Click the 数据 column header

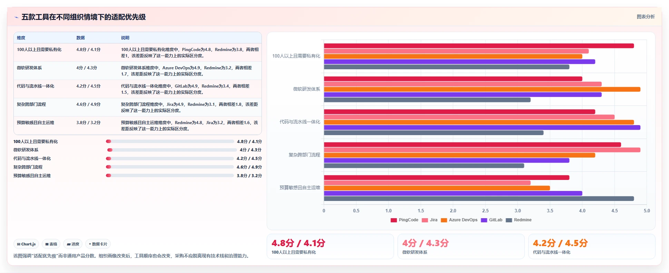coord(80,38)
